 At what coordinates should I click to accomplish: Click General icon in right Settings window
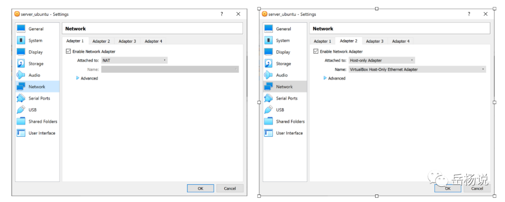click(x=268, y=29)
